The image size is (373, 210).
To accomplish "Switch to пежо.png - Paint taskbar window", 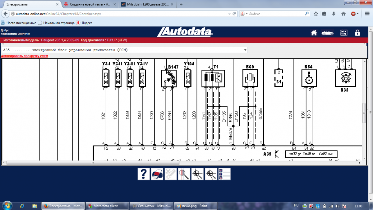I will click(x=195, y=206).
